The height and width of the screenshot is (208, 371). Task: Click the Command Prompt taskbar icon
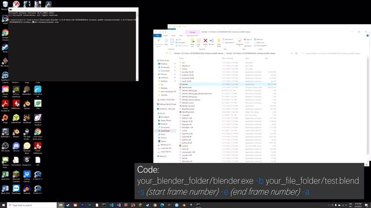198,205
